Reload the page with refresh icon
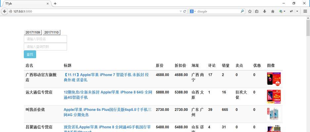Screen dimensions: 310x132 pyautogui.click(x=185, y=12)
